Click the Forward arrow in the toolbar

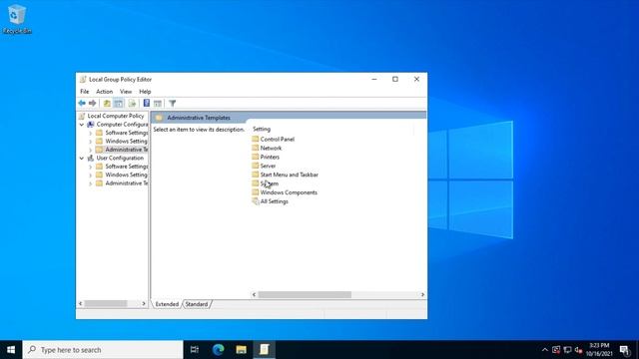[x=93, y=104]
